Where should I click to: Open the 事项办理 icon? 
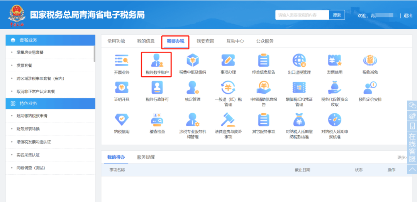[x=228, y=61]
